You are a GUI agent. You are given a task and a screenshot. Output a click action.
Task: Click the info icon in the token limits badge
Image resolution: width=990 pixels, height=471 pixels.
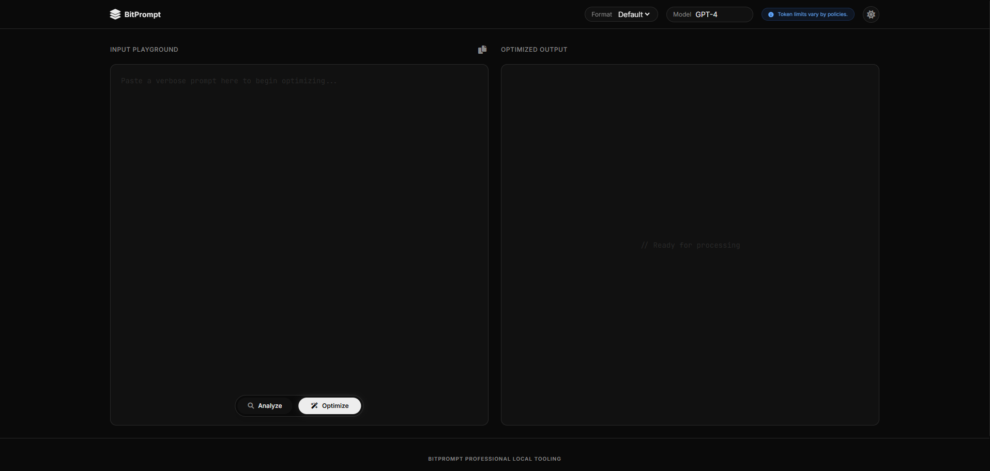coord(770,14)
